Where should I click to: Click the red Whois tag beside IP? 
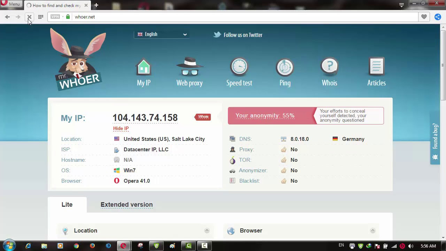click(203, 117)
